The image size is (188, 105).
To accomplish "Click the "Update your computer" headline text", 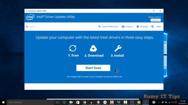I will pos(95,38).
